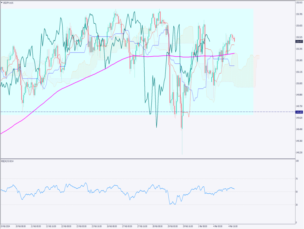Select the current price tag 150.477
This screenshot has height=229, width=304.
point(299,42)
